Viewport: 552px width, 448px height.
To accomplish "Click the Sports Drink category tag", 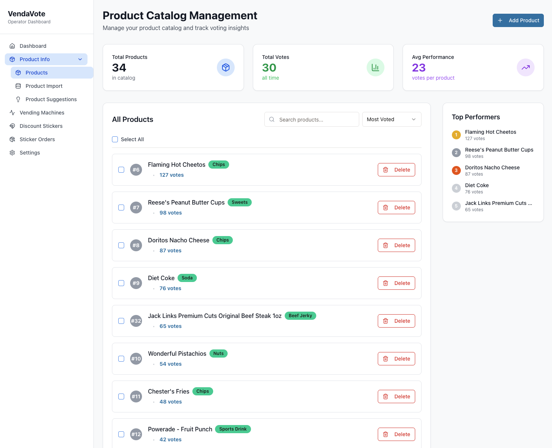I will [x=233, y=429].
